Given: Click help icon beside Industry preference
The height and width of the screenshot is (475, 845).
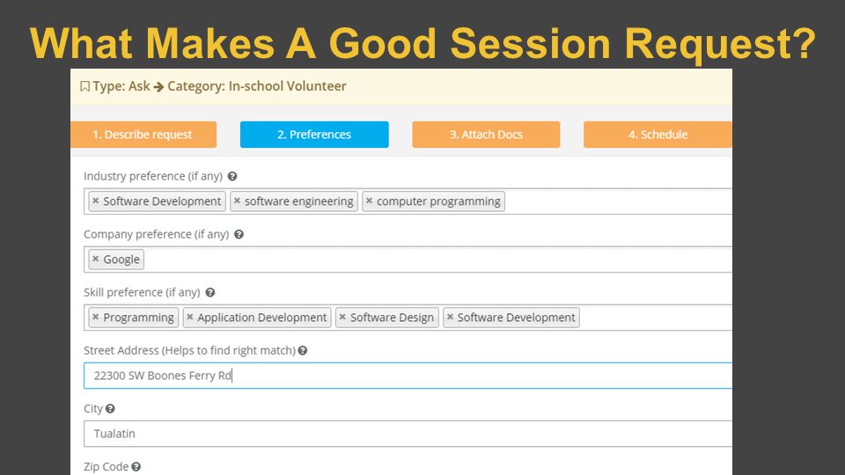Looking at the screenshot, I should tap(232, 176).
